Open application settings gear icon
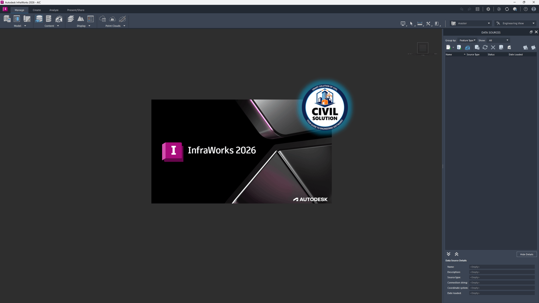Viewport: 539px width, 303px height. click(488, 9)
